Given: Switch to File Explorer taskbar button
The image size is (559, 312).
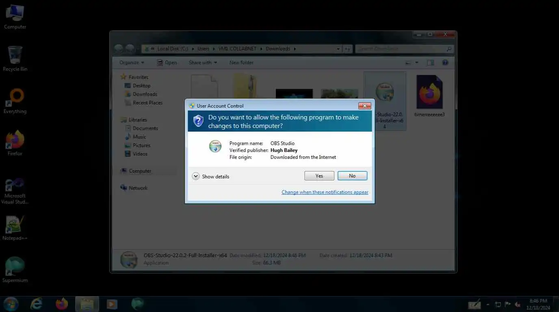Looking at the screenshot, I should (87, 304).
